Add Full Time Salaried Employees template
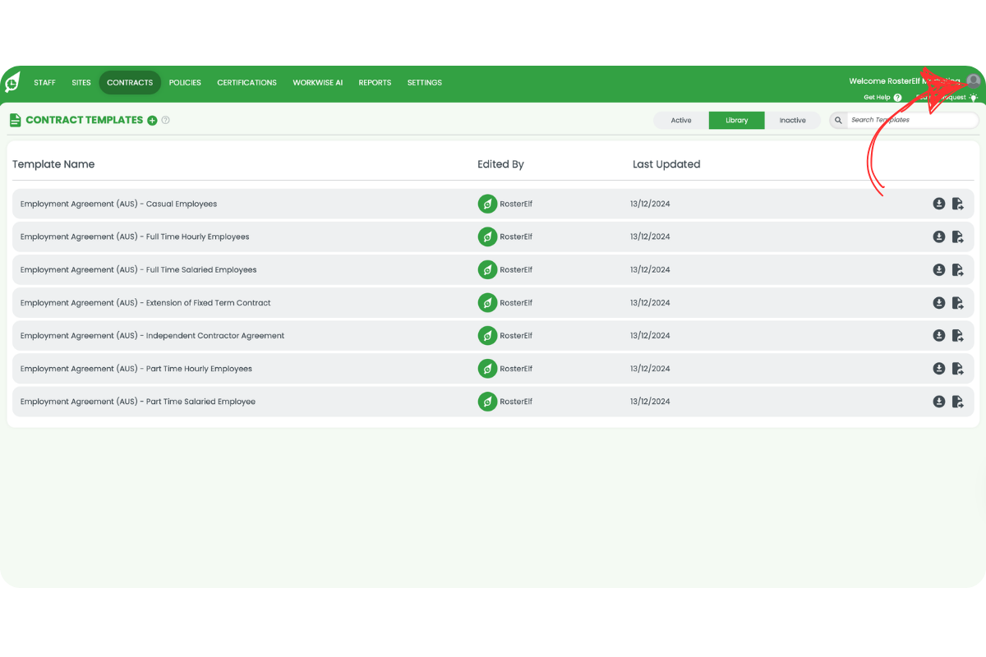 (x=958, y=269)
